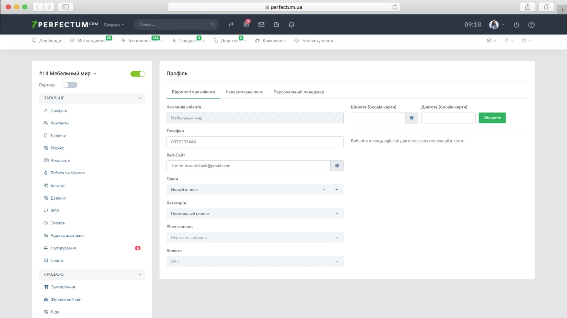Click the Телефон input field

255,142
